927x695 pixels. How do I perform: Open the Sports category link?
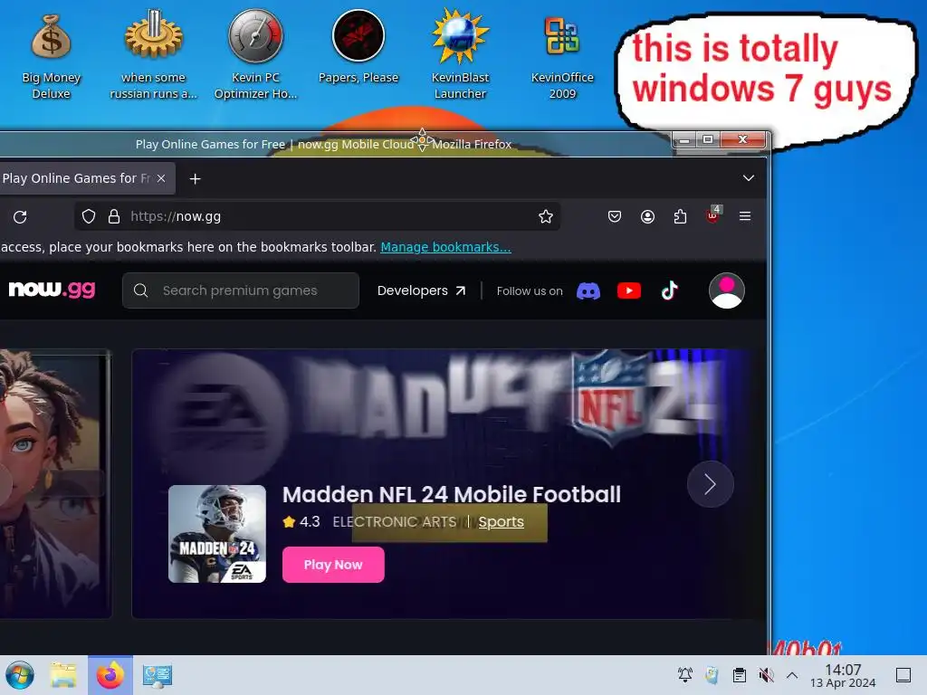coord(502,522)
